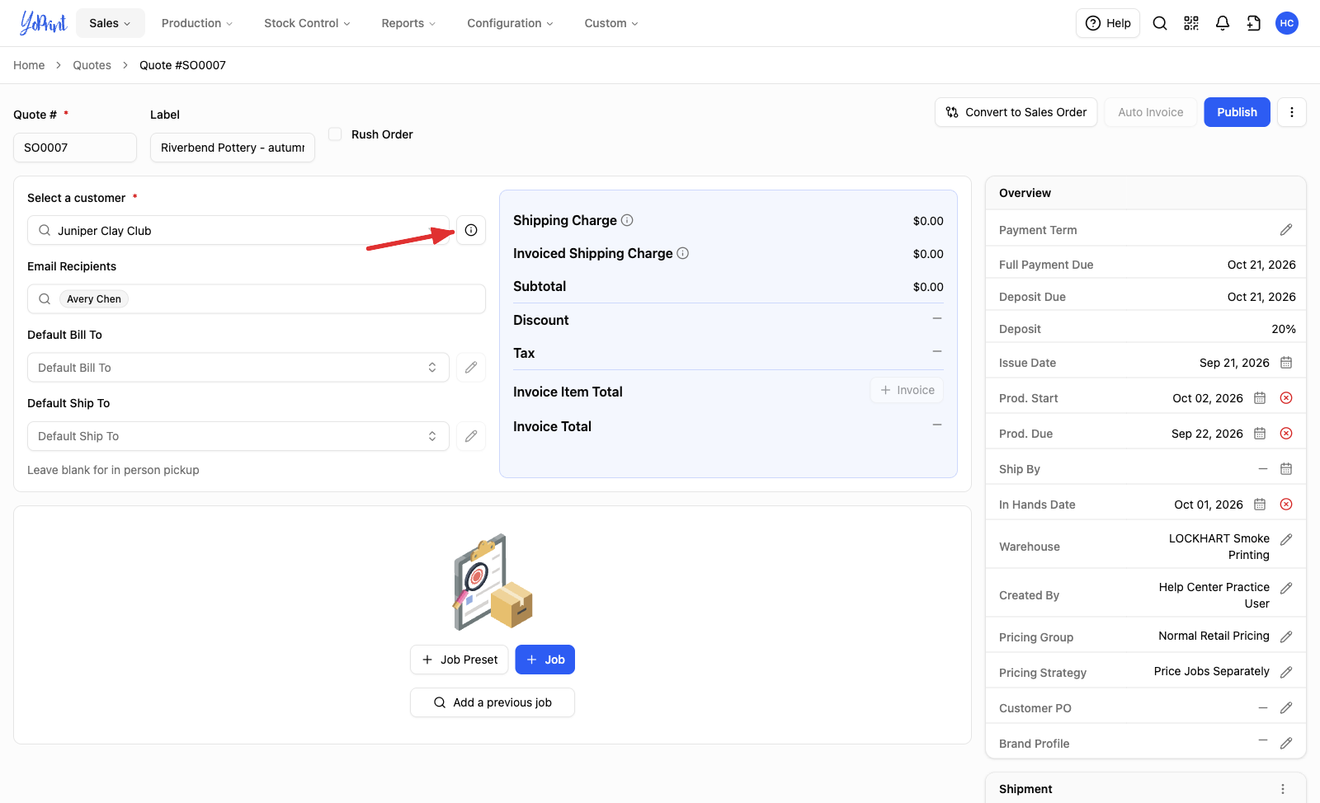Open the Production menu
The height and width of the screenshot is (803, 1320).
[x=197, y=23]
